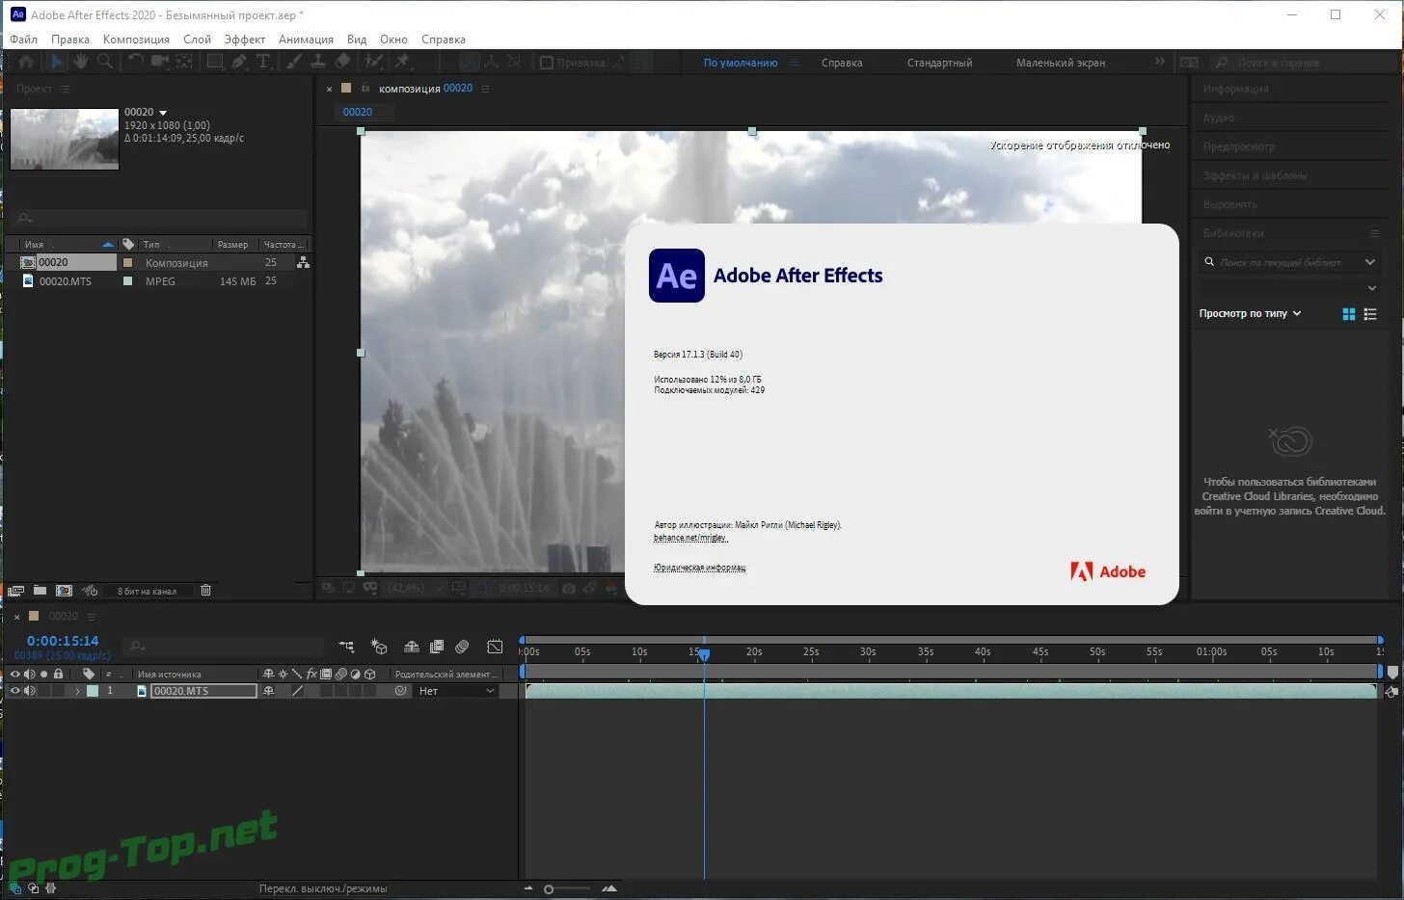Select the Pen tool
The image size is (1404, 900).
tap(239, 62)
